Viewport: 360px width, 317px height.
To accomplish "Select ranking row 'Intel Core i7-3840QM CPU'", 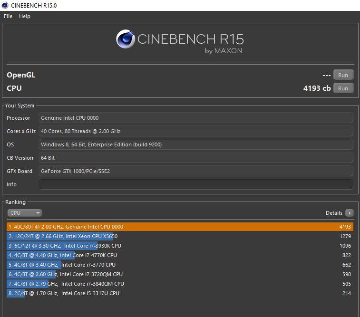I will (180, 284).
